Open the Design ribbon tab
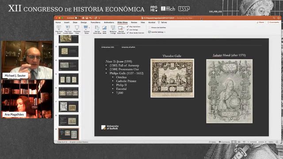 point(84,23)
